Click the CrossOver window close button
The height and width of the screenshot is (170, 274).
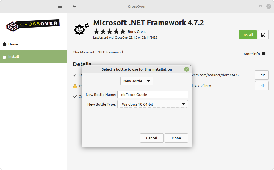269,7
